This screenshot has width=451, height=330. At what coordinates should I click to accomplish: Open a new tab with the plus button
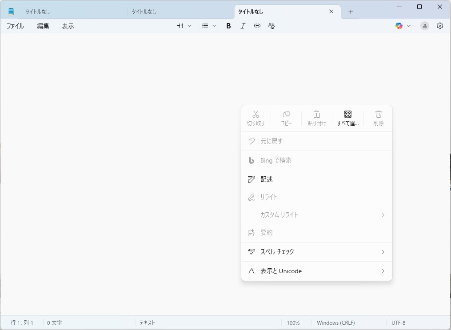(x=351, y=11)
